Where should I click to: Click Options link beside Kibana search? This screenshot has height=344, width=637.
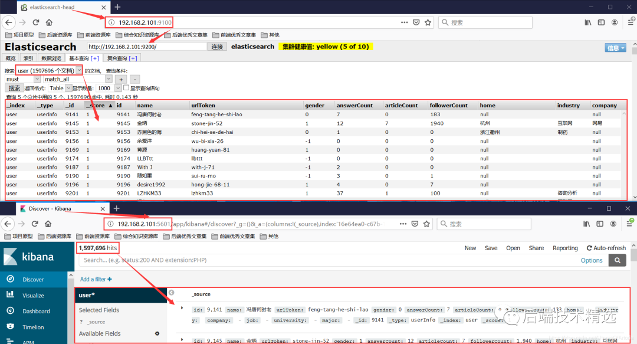point(592,260)
